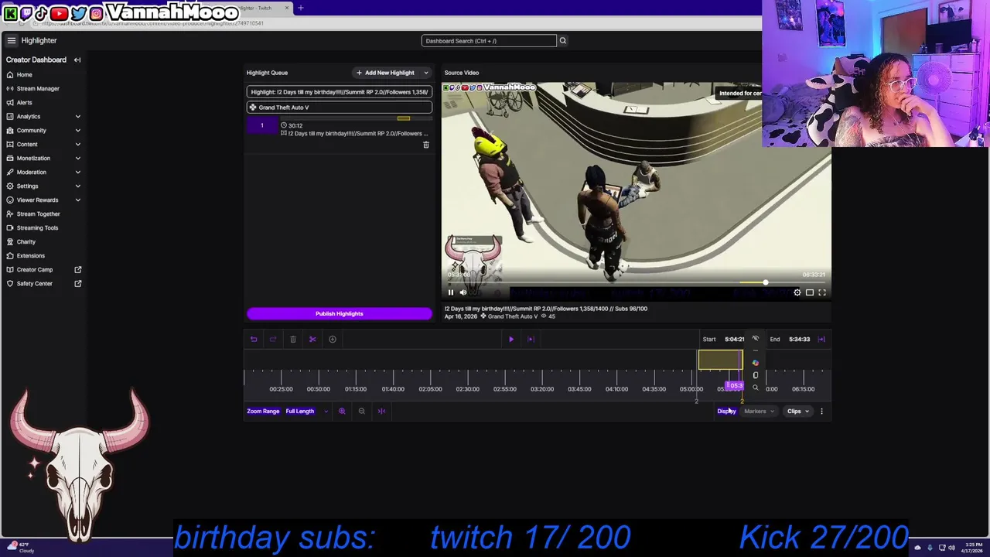The image size is (990, 557).
Task: Add a segment with the plus circle icon
Action: [333, 339]
